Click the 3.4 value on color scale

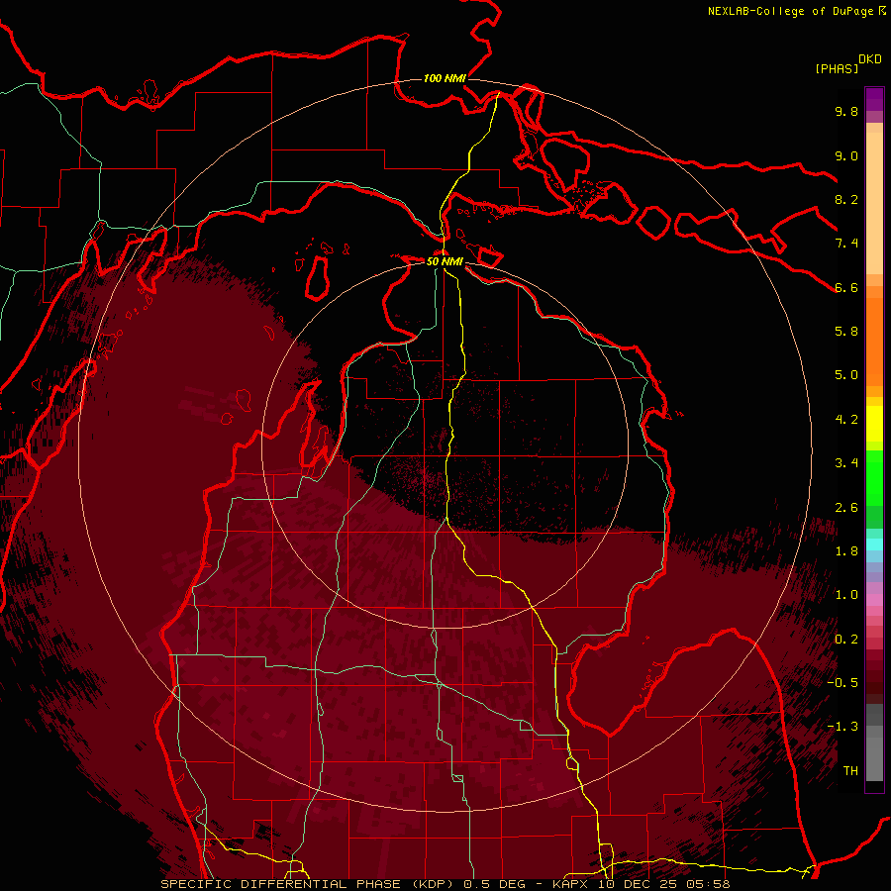[x=846, y=463]
